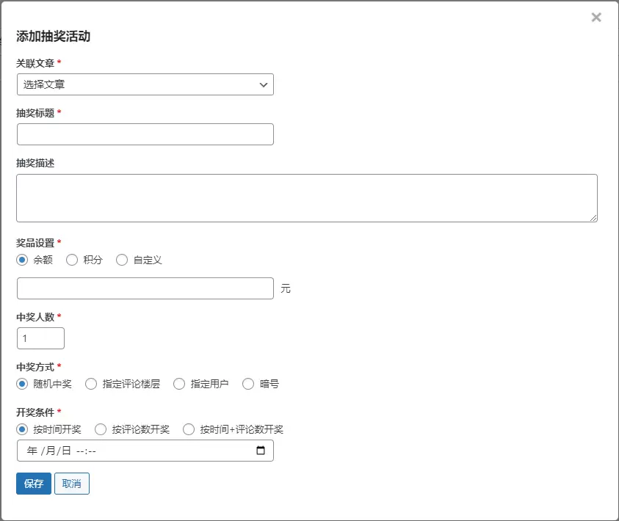Click the 取消 button
This screenshot has width=619, height=521.
[72, 484]
